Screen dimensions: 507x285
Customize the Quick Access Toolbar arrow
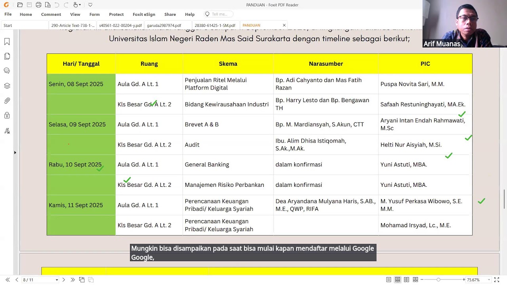point(90,5)
